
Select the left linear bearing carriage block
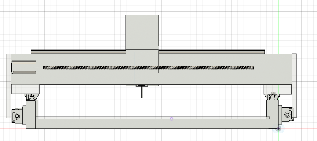(x=31, y=97)
